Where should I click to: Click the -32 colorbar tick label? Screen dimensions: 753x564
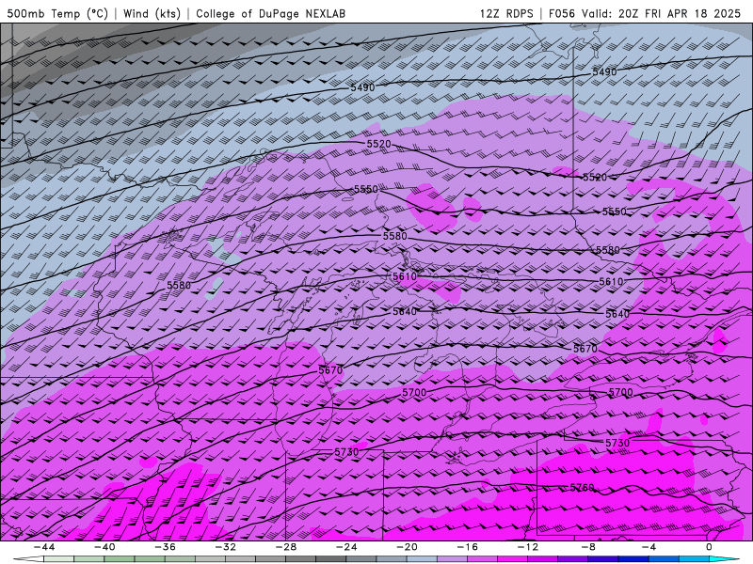[x=226, y=547]
